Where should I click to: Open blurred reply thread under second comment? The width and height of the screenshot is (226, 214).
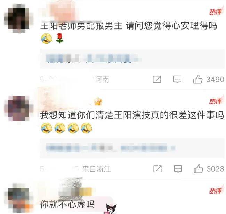click(x=132, y=148)
